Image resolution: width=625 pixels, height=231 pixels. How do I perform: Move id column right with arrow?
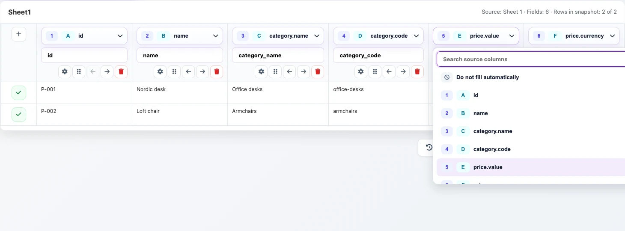point(107,72)
